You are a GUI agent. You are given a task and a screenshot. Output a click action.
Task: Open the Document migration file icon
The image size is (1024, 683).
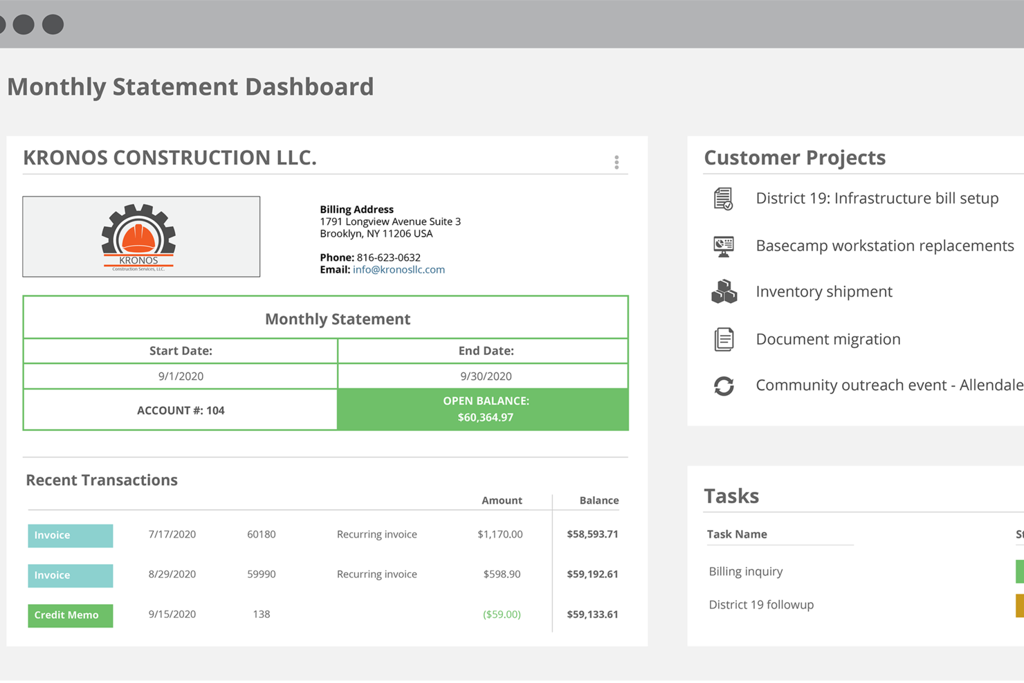point(723,338)
